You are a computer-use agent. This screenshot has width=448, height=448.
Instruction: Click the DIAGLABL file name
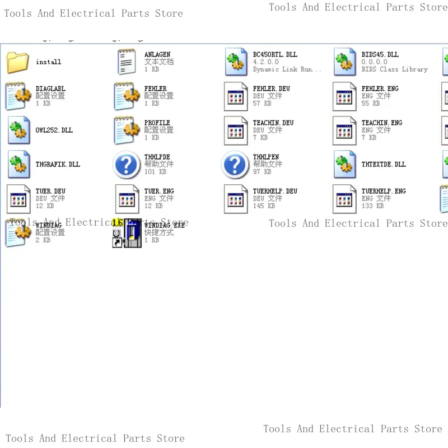coord(50,88)
